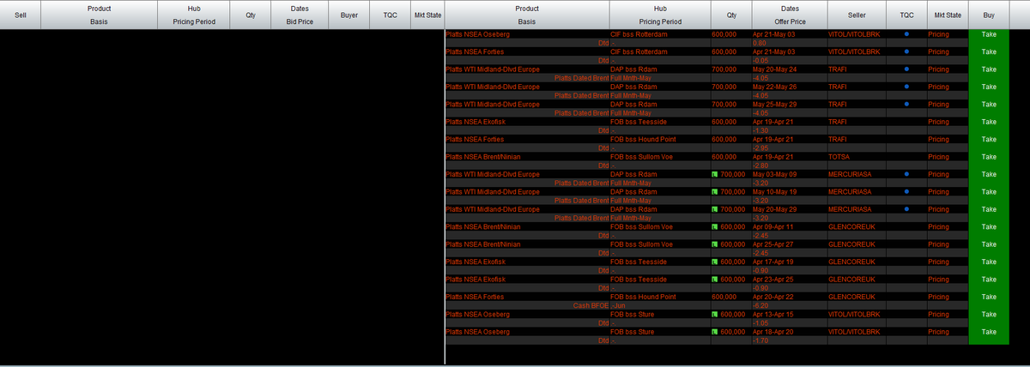Select offer price 0.80 under Oseberg Rotterdam

point(759,43)
